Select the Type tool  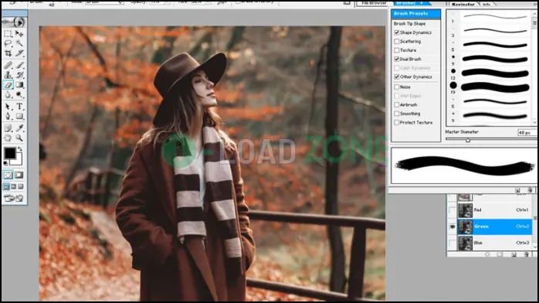19,106
